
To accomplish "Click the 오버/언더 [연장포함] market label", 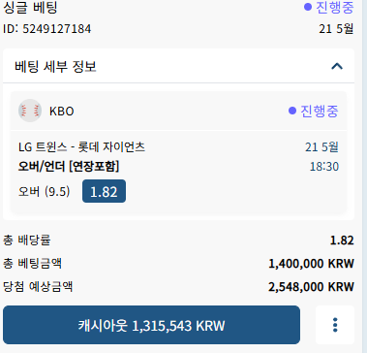I will pyautogui.click(x=69, y=167).
